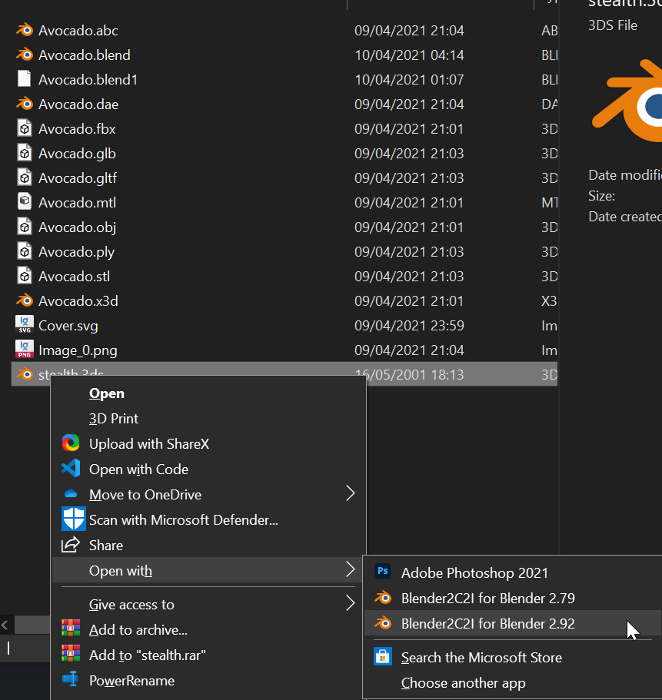Click the left arrow of horizontal scrollbar

(x=5, y=625)
